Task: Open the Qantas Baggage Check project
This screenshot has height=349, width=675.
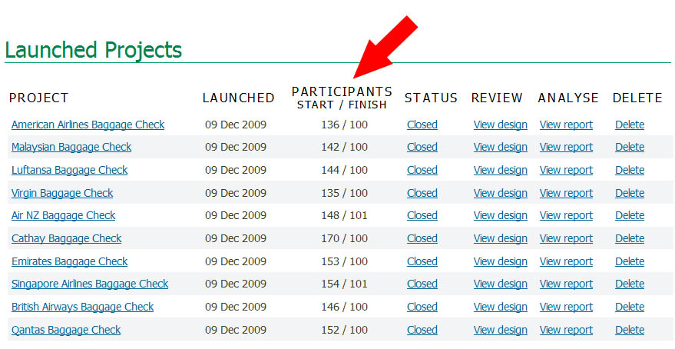Action: point(66,330)
